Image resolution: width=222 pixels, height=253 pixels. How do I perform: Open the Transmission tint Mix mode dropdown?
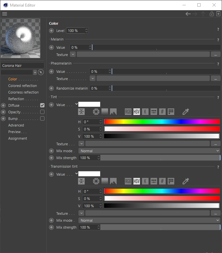point(150,220)
